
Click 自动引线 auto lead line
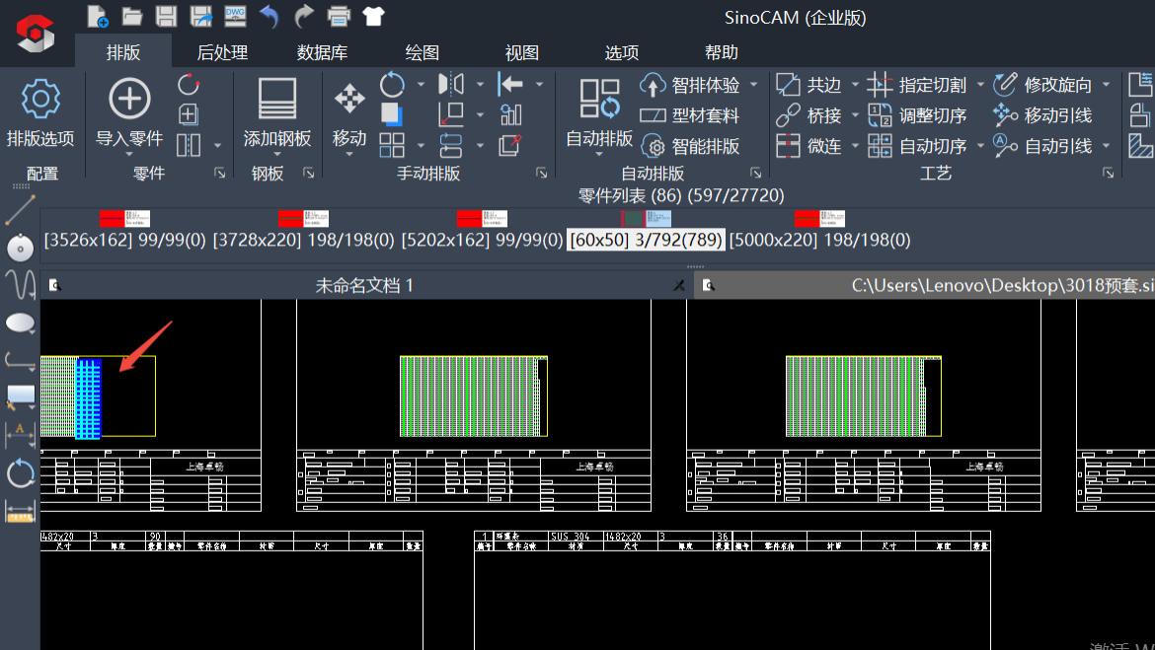tap(1042, 146)
